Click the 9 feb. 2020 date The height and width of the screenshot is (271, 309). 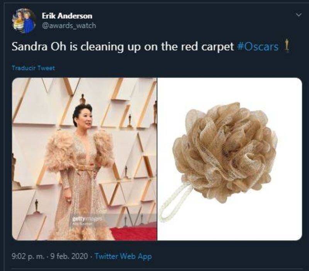(69, 256)
